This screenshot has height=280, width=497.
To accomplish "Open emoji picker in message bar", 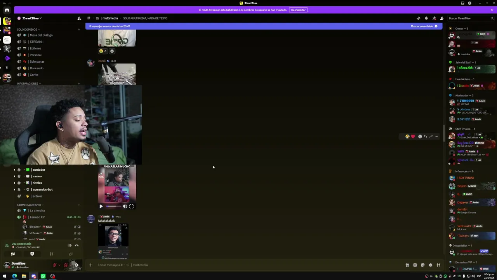I will (x=430, y=265).
